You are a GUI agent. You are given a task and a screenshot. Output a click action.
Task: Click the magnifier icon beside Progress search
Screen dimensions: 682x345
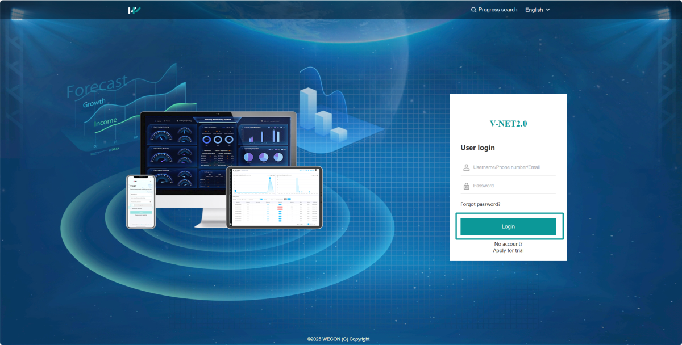[x=473, y=10]
